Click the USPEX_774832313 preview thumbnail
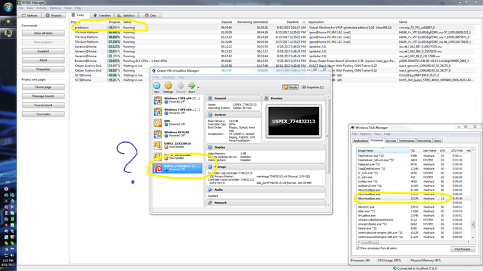 coord(293,121)
